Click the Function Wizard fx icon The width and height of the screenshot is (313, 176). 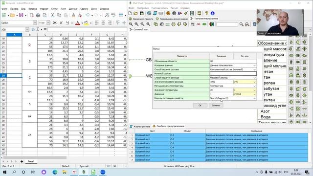coord(33,29)
